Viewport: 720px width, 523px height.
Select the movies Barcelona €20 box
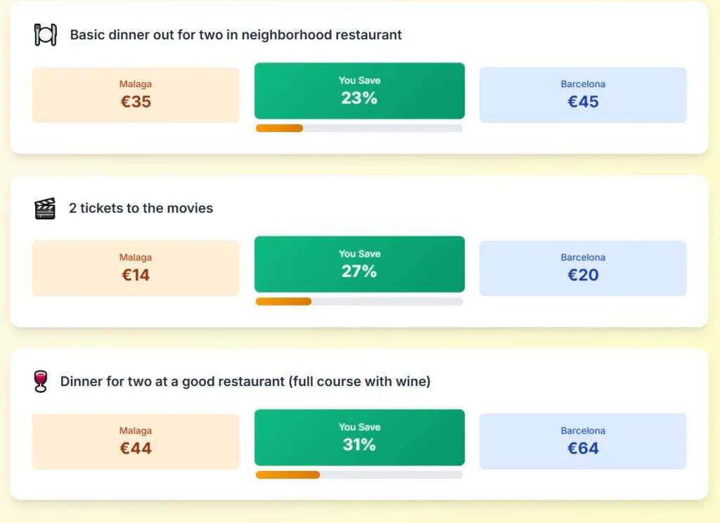tap(583, 268)
